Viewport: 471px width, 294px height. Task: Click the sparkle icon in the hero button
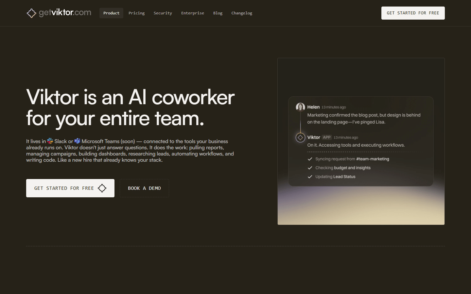tap(102, 188)
